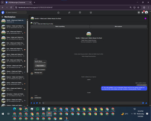Click the browser bookmark star icon
The height and width of the screenshot is (121, 151).
(x=138, y=8)
